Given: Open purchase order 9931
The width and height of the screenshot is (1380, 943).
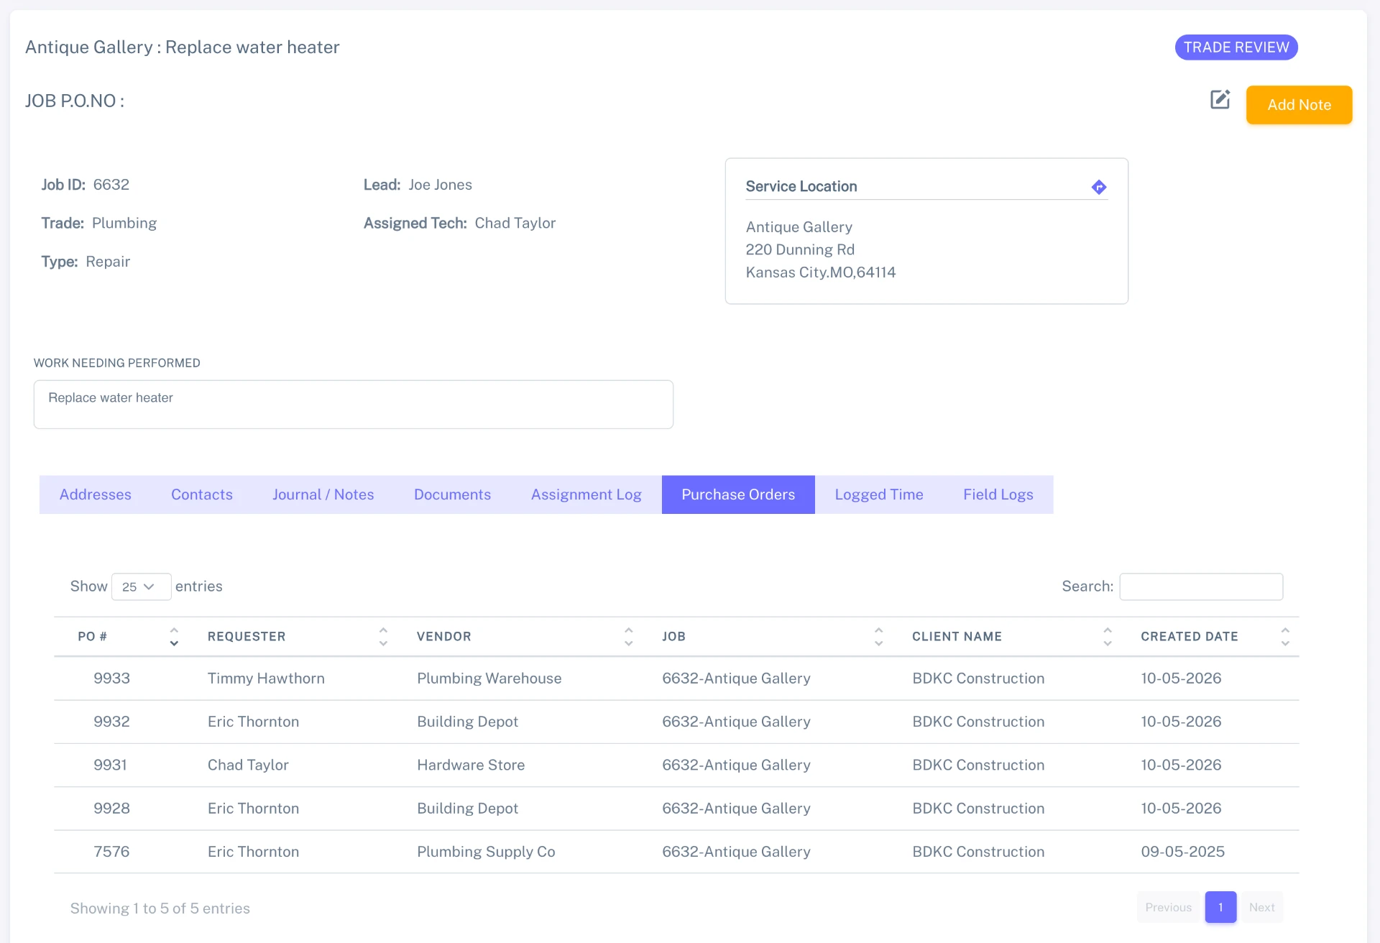Looking at the screenshot, I should 110,765.
